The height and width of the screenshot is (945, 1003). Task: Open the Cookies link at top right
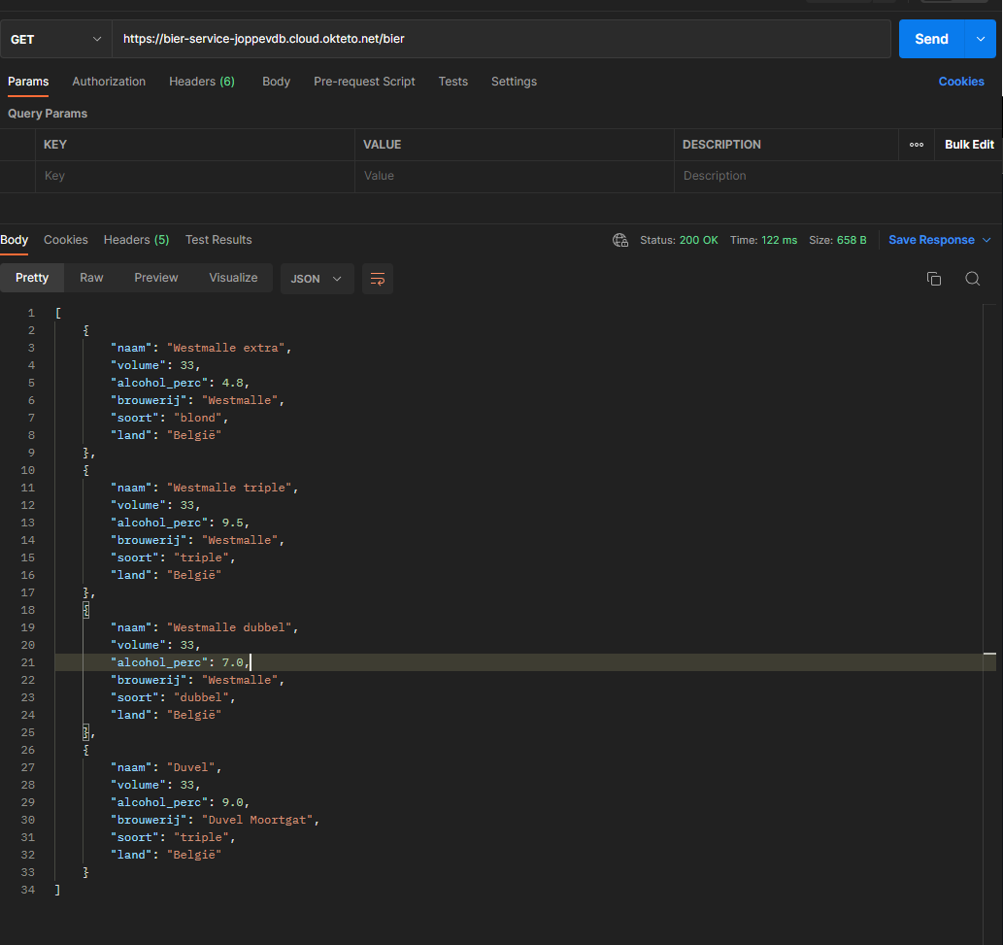tap(961, 82)
